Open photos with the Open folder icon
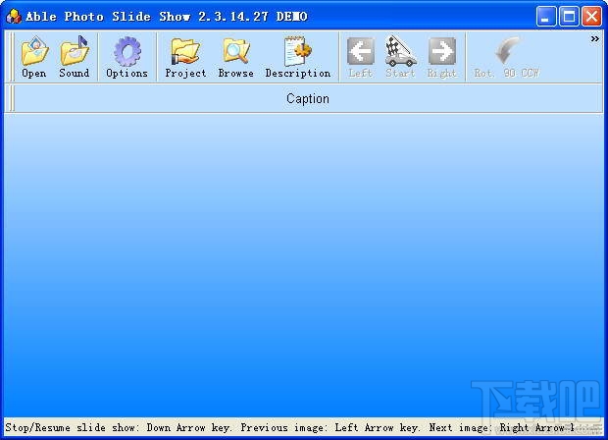608x440 pixels. coord(34,57)
